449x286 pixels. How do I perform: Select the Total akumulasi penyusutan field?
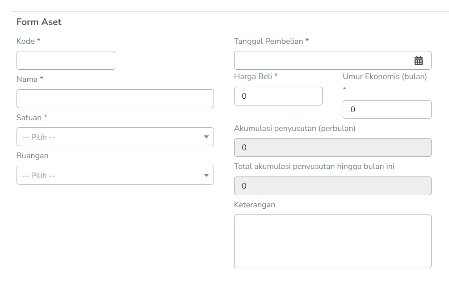332,186
